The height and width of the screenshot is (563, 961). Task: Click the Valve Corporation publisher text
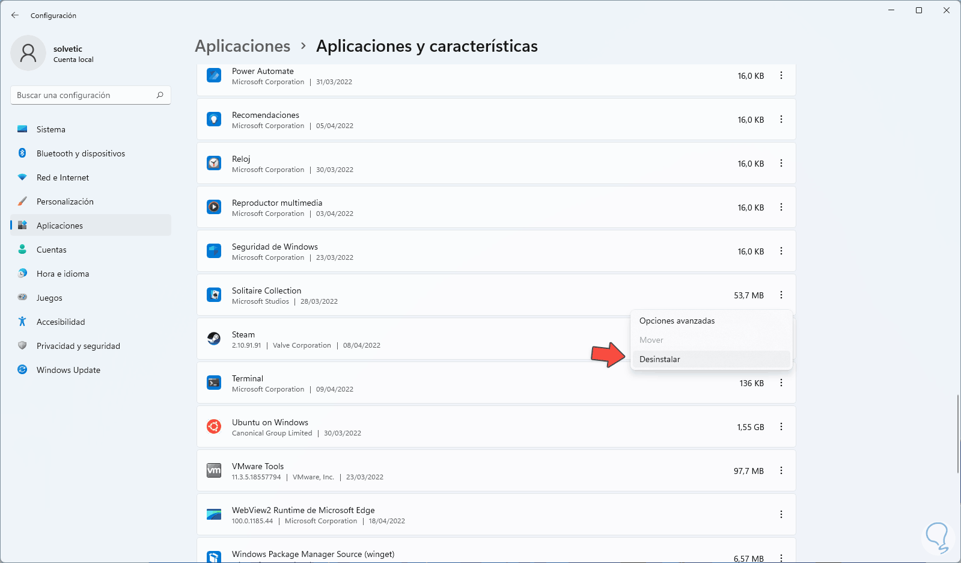302,345
